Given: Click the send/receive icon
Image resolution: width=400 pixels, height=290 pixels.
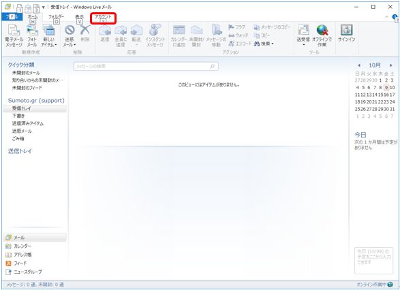Looking at the screenshot, I should [303, 30].
